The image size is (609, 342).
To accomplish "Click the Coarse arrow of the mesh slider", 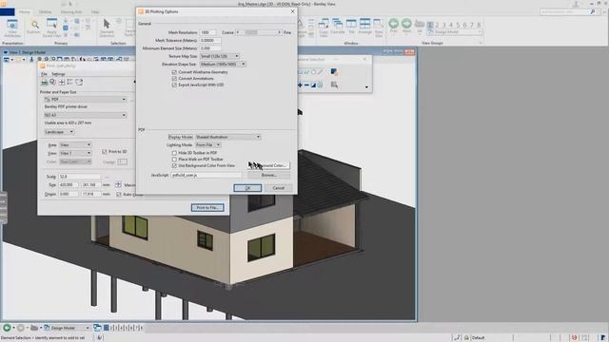I will 238,32.
